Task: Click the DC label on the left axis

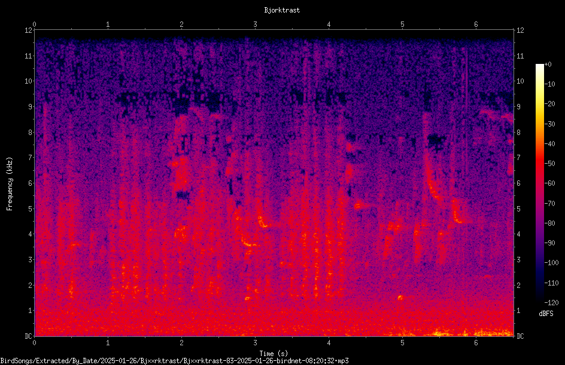Action: tap(29, 336)
